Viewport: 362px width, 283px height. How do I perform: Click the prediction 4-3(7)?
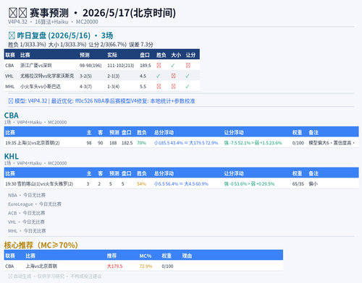tap(85, 87)
